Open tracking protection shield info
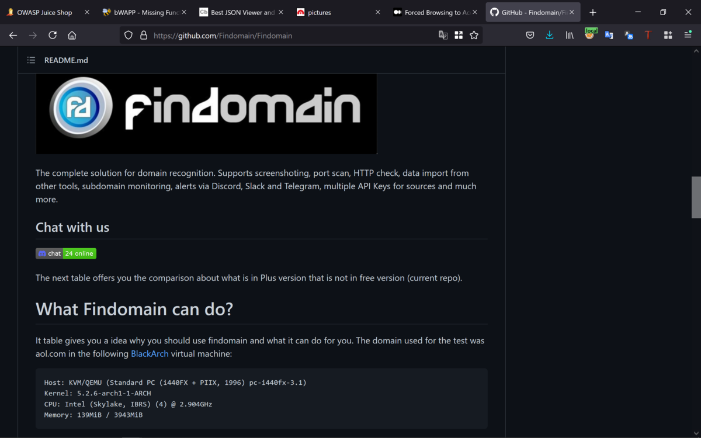Image resolution: width=701 pixels, height=438 pixels. tap(129, 36)
